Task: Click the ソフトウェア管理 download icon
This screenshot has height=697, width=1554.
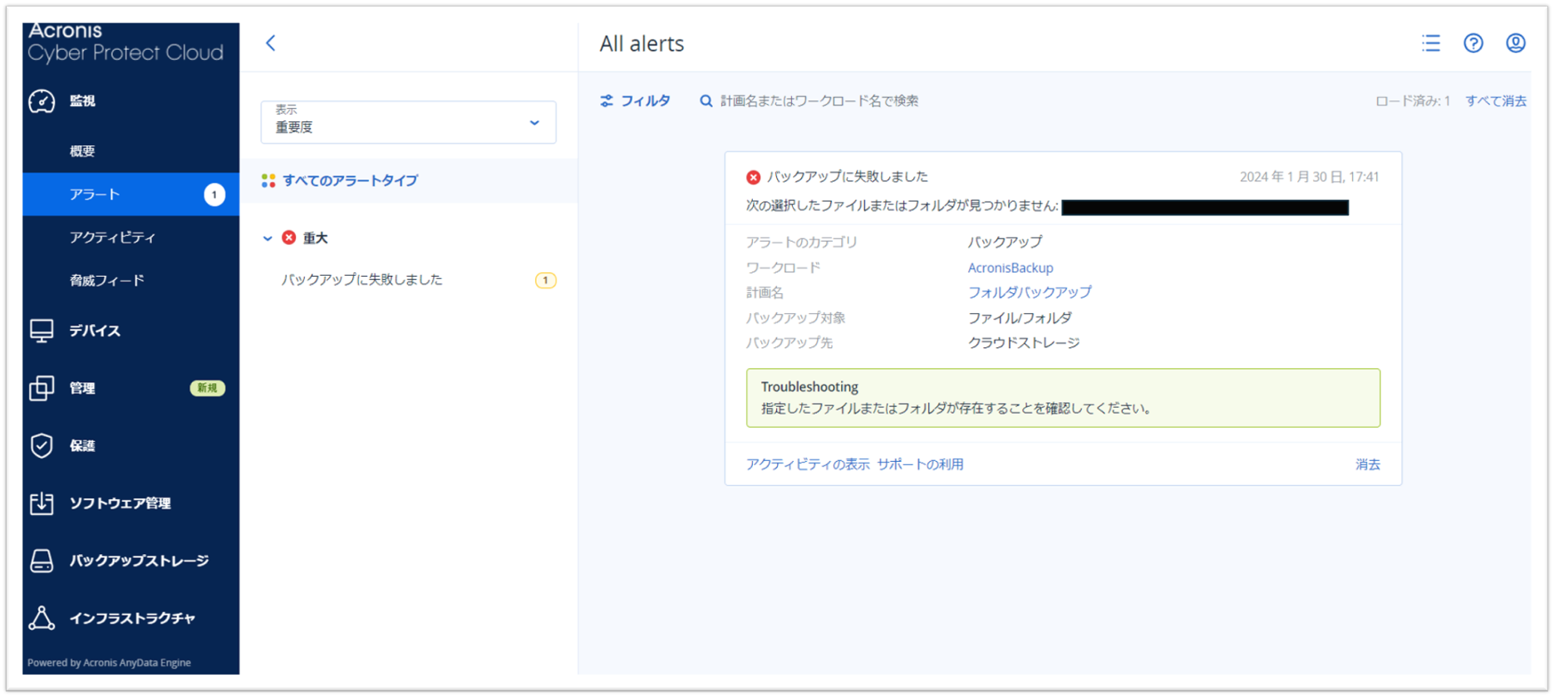Action: [x=42, y=503]
